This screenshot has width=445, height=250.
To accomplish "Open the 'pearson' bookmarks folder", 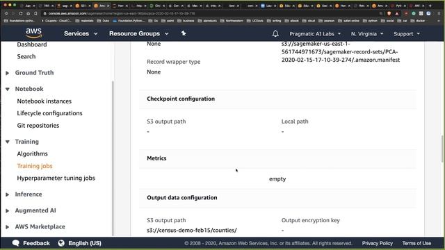I will click(326, 21).
